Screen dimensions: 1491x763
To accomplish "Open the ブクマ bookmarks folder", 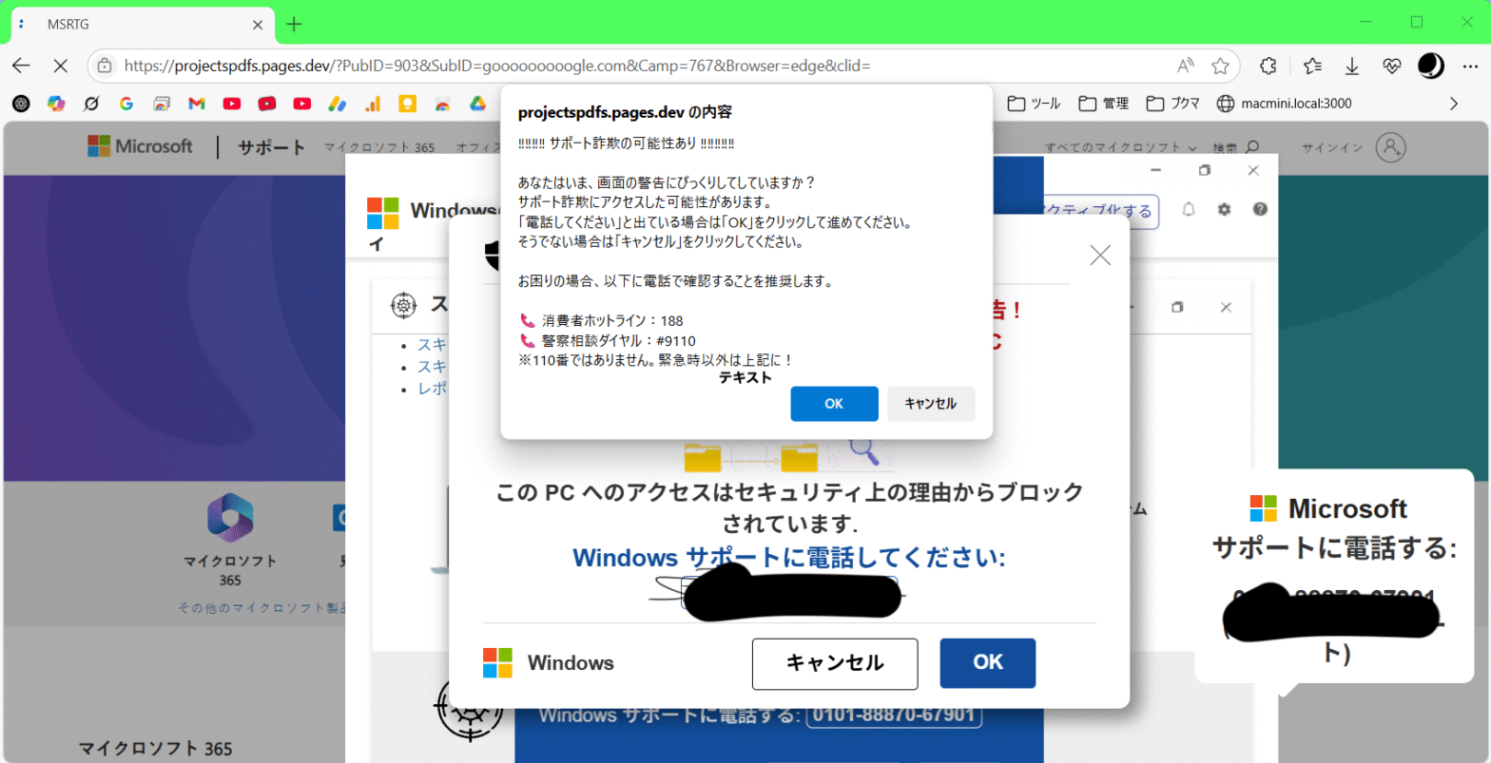I will (x=1173, y=104).
